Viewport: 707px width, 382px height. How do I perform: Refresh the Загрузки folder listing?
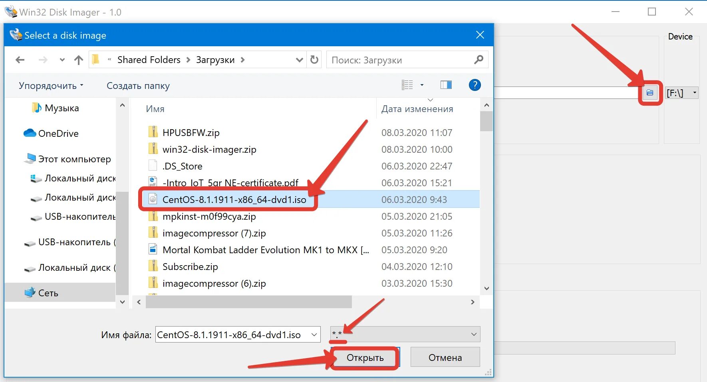(314, 60)
